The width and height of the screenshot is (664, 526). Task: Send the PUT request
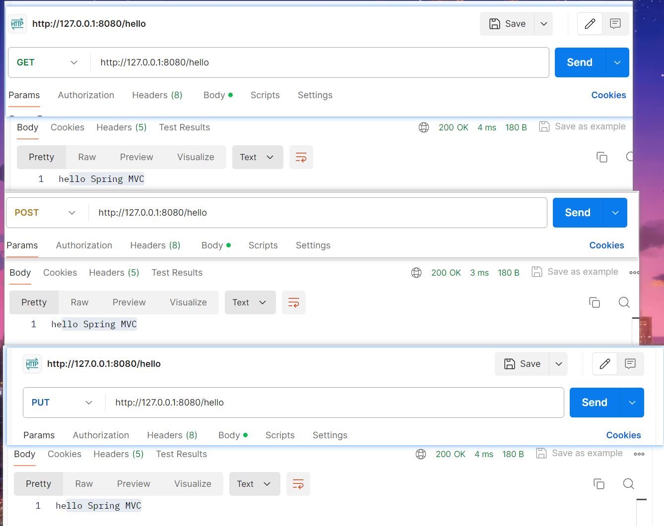pos(595,403)
